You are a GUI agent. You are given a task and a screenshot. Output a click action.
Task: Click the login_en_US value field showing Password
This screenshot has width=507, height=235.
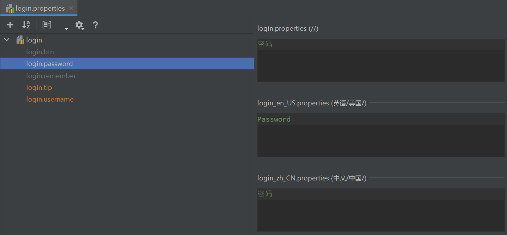coord(381,135)
